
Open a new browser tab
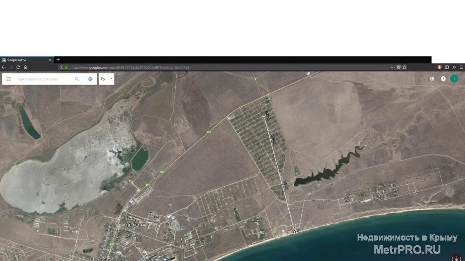[x=58, y=60]
